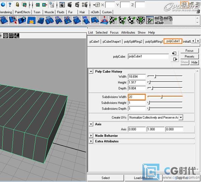201x182 pixels.
Task: Collapse the Axis section
Action: coord(91,124)
